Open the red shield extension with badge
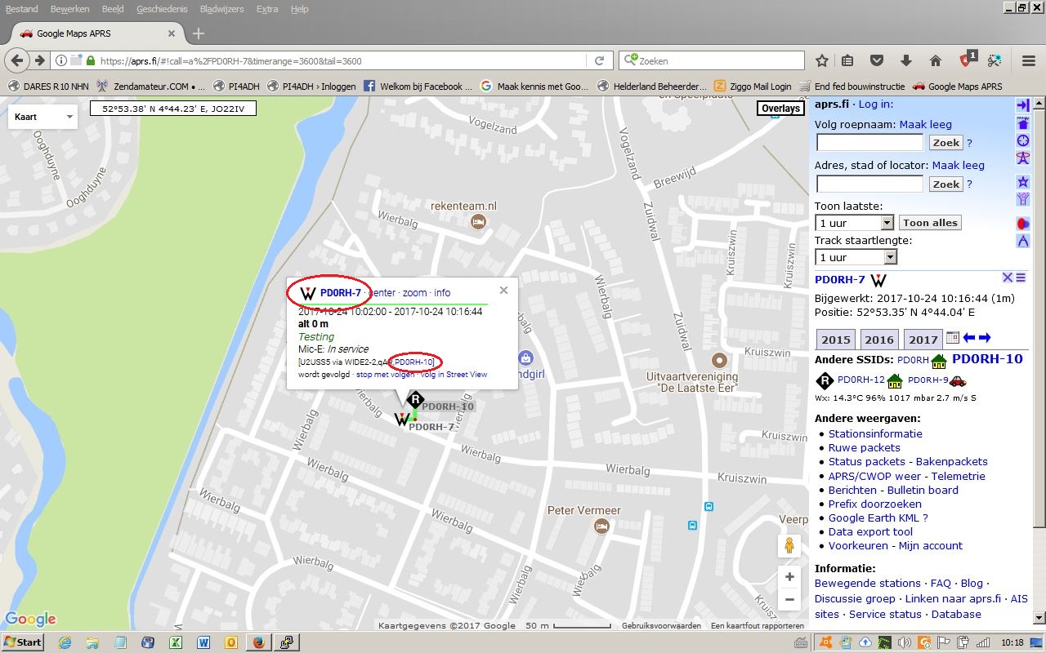The image size is (1046, 653). [x=968, y=60]
